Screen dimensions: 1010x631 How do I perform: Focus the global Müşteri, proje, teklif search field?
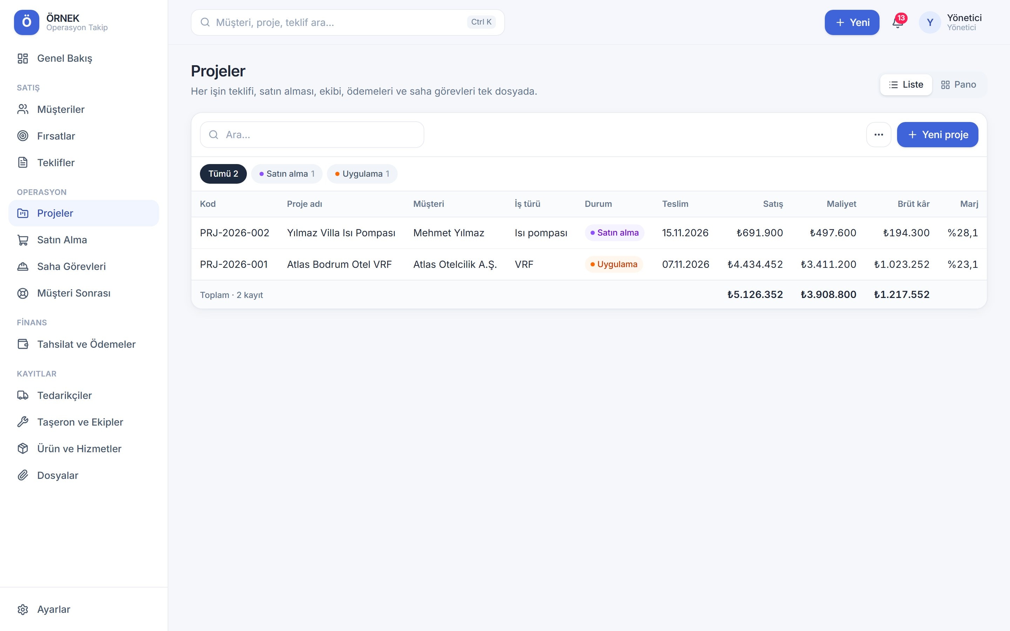click(348, 22)
